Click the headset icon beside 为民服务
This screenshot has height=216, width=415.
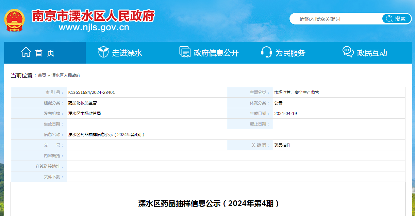click(266, 52)
